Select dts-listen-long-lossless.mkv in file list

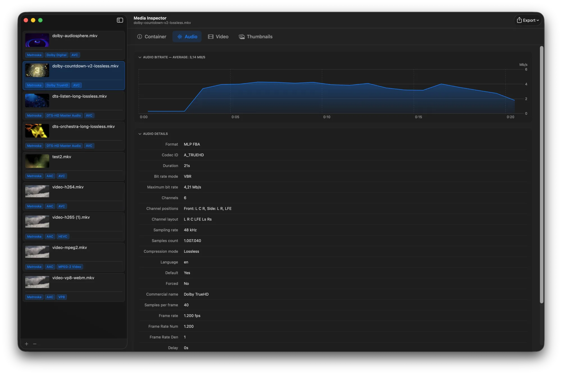tap(74, 106)
